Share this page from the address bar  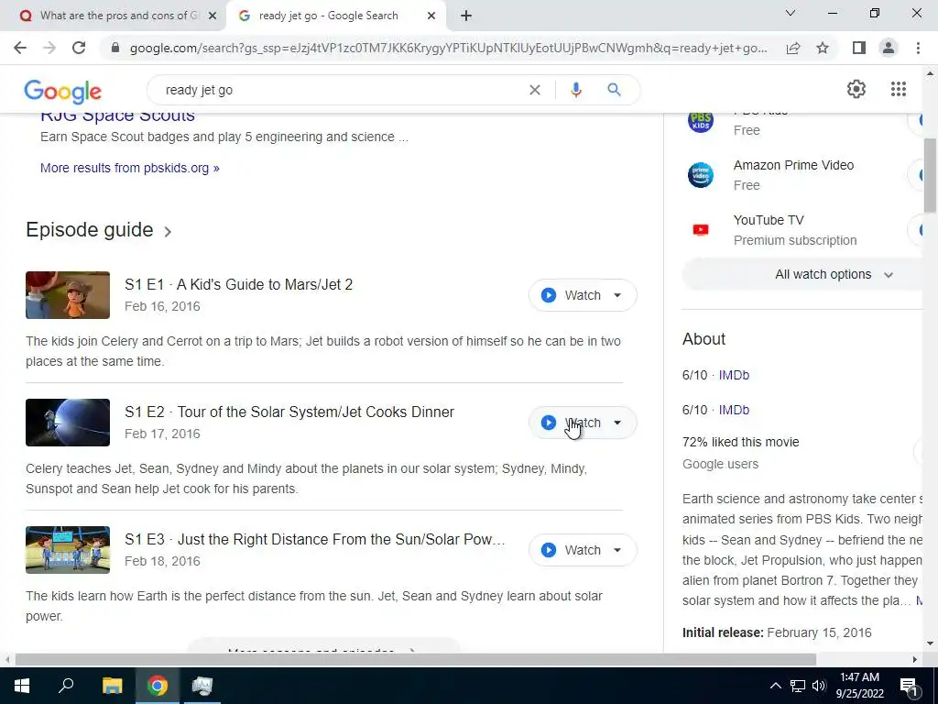[x=793, y=48]
